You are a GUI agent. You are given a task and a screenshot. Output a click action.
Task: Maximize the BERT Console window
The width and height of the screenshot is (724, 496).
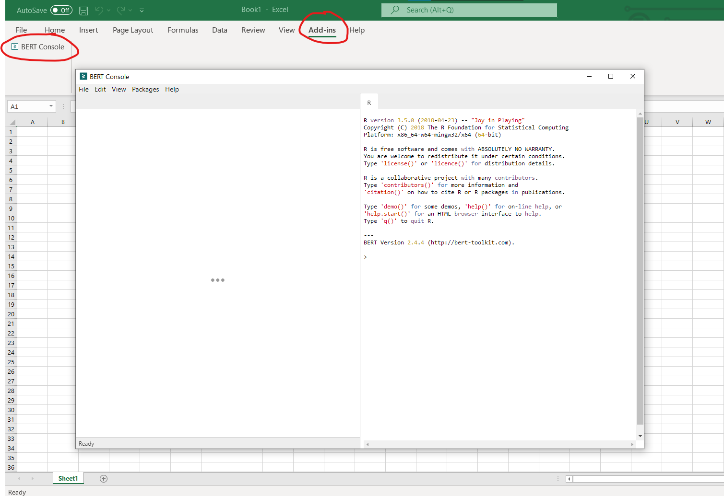click(x=611, y=76)
